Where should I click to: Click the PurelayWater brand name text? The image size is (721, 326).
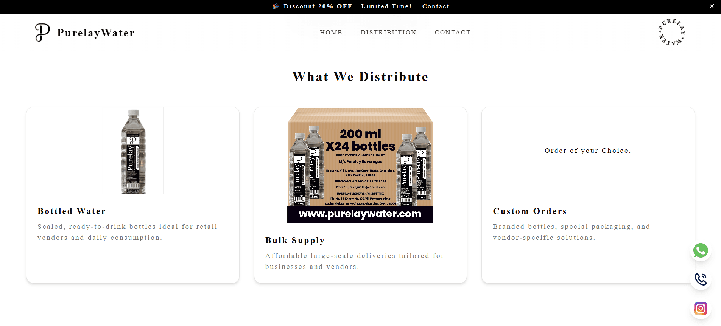[96, 33]
